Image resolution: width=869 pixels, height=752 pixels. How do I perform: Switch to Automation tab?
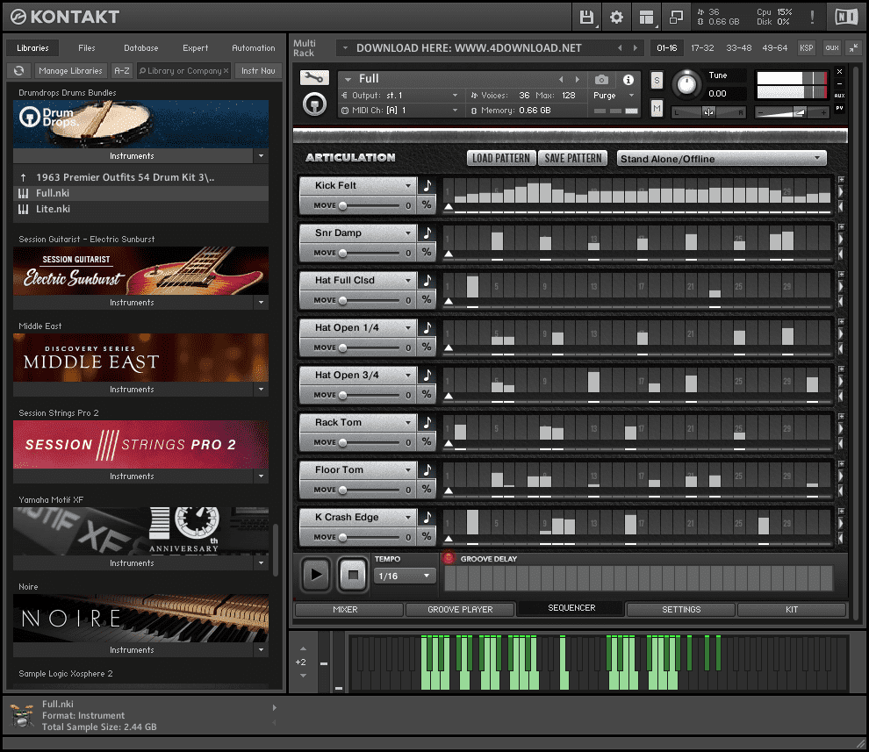point(254,48)
